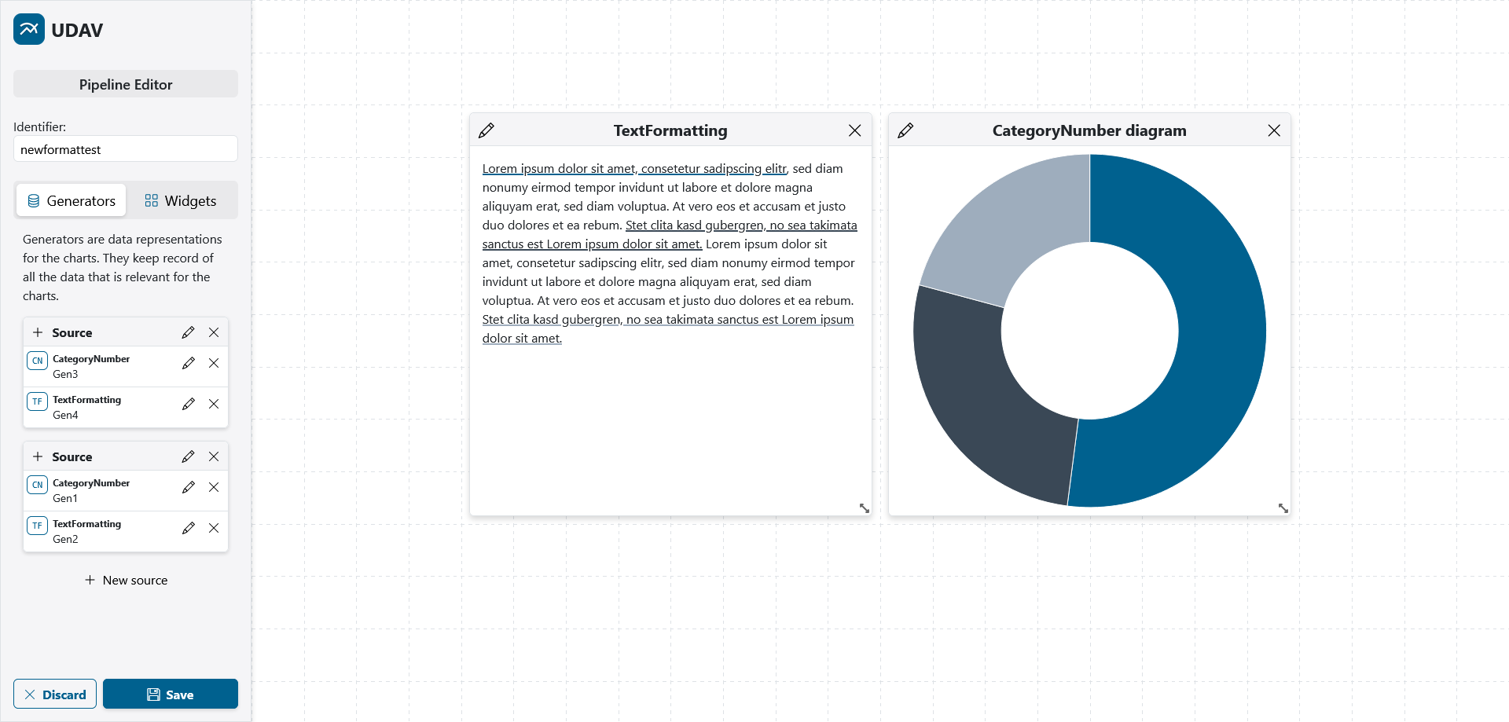Edit the TextFormatting widget with pencil icon
Screen dimensions: 1509x722
tap(486, 130)
